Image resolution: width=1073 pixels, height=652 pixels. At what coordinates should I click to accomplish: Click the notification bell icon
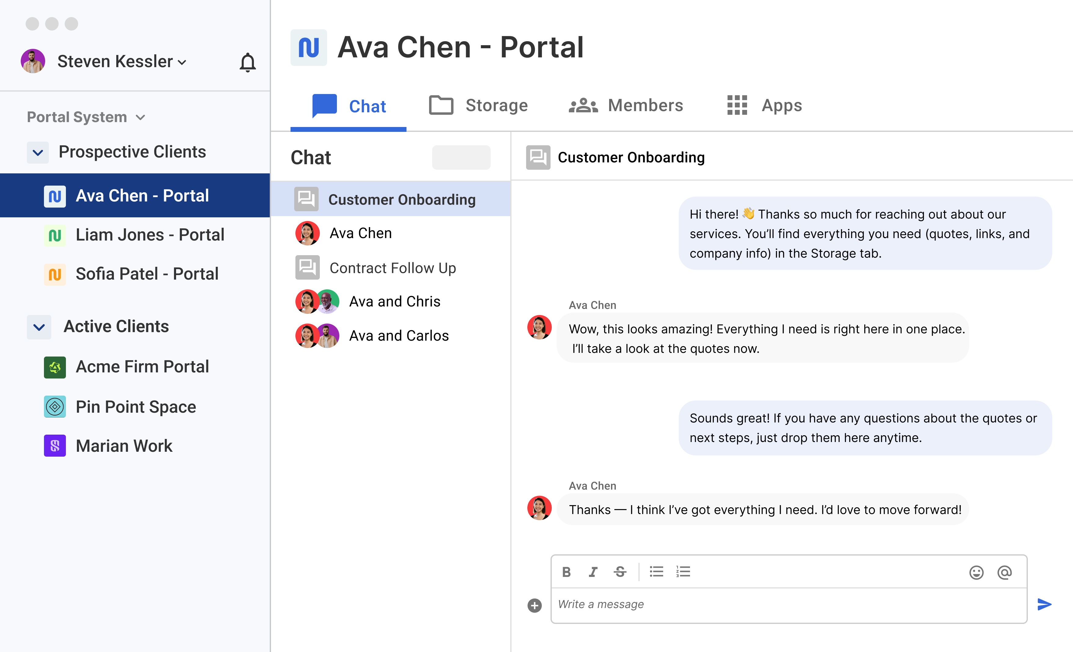coord(247,62)
